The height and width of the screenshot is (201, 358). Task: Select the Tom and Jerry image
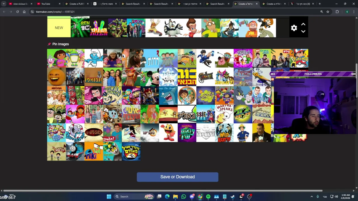(x=243, y=95)
